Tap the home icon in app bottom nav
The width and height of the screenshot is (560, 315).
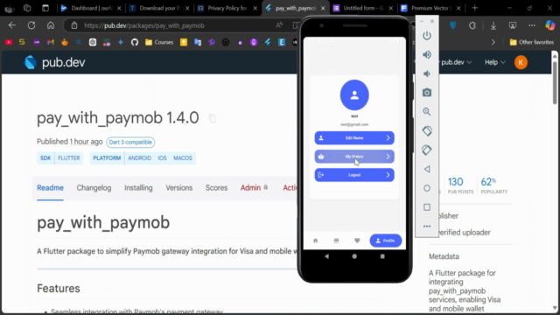click(x=315, y=241)
